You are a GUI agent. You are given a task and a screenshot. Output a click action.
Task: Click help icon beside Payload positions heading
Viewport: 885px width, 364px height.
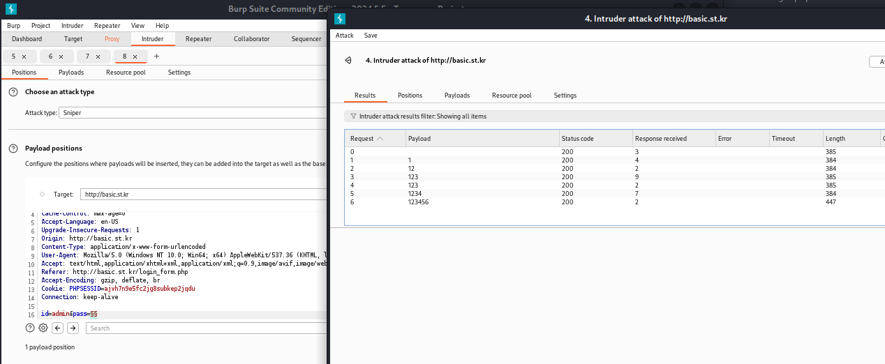point(13,149)
